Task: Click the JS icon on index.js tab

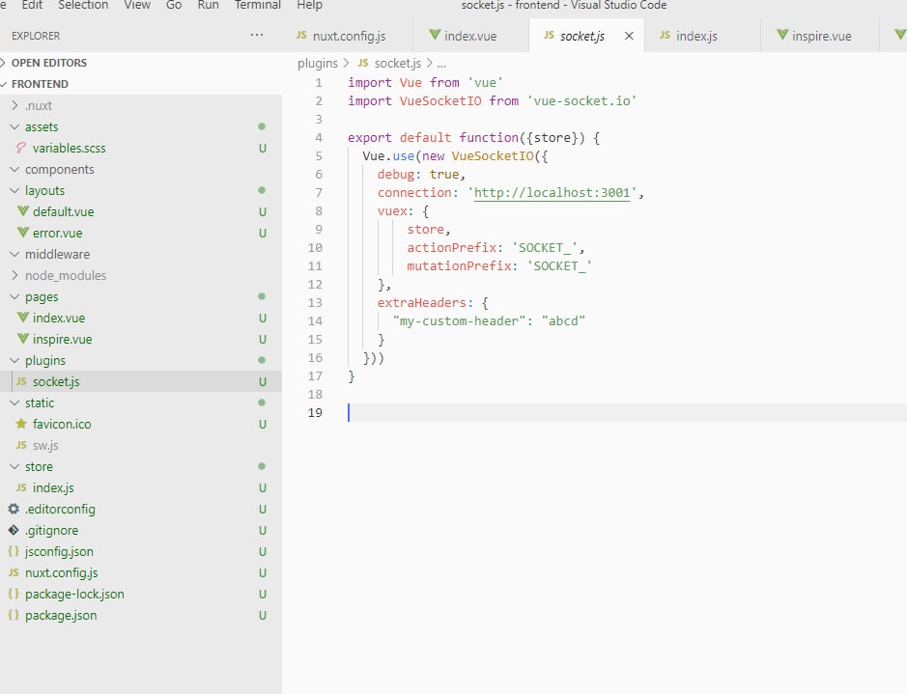Action: [x=665, y=36]
